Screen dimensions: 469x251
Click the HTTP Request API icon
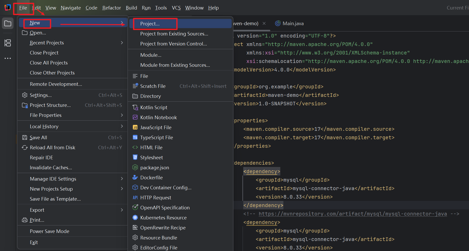click(135, 198)
